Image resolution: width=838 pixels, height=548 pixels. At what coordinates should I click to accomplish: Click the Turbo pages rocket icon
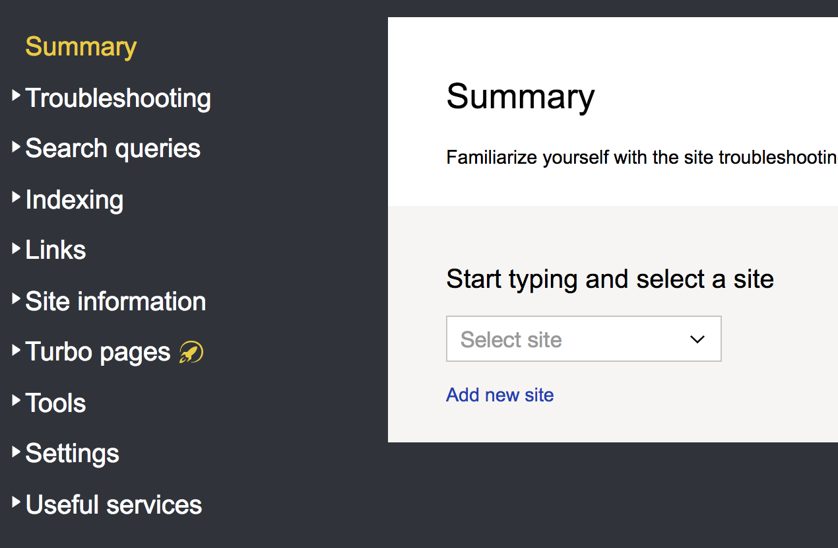click(x=191, y=353)
